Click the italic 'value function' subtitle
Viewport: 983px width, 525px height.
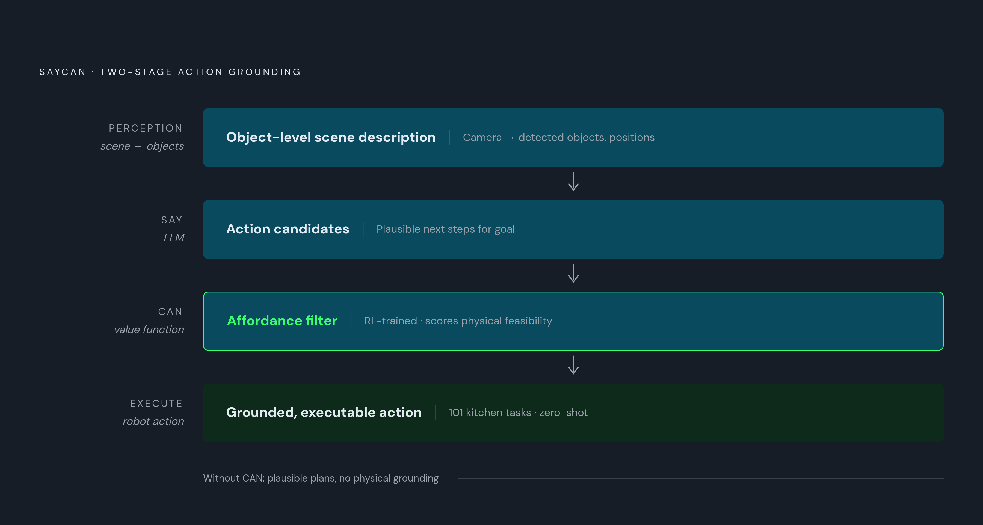coord(149,330)
